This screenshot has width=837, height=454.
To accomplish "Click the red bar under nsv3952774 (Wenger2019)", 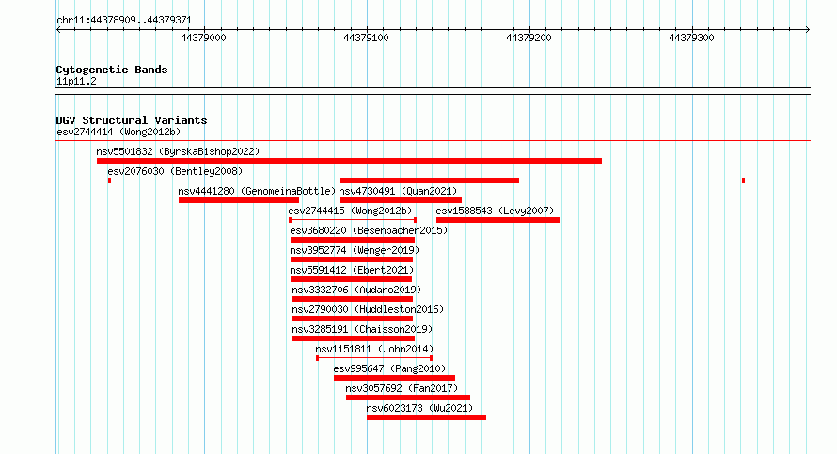I will pos(352,259).
